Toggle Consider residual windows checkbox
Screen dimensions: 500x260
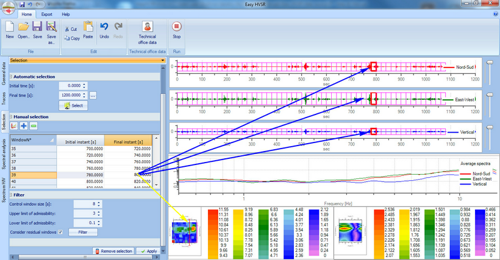click(60, 232)
